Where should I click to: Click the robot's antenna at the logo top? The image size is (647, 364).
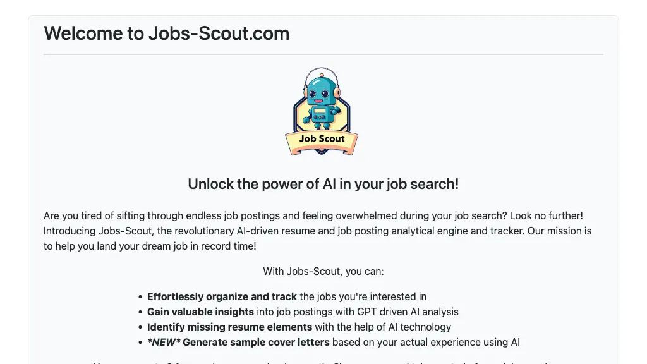[x=322, y=71]
